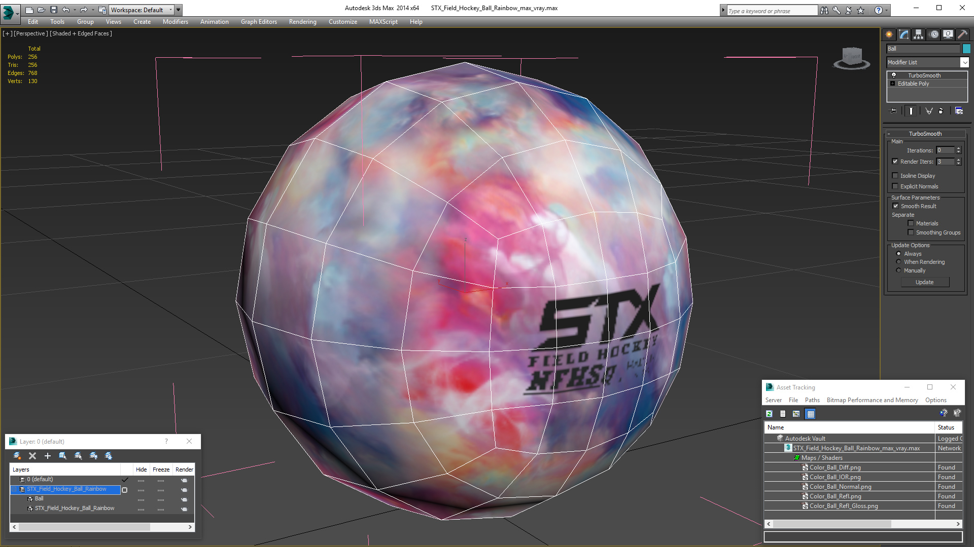
Task: Click the [Perspective] viewport label
Action: [x=31, y=33]
